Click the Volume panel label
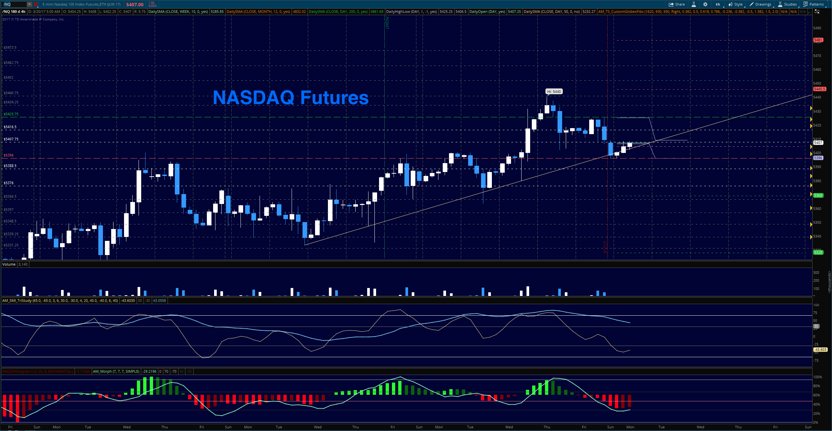The height and width of the screenshot is (431, 832). pyautogui.click(x=9, y=264)
